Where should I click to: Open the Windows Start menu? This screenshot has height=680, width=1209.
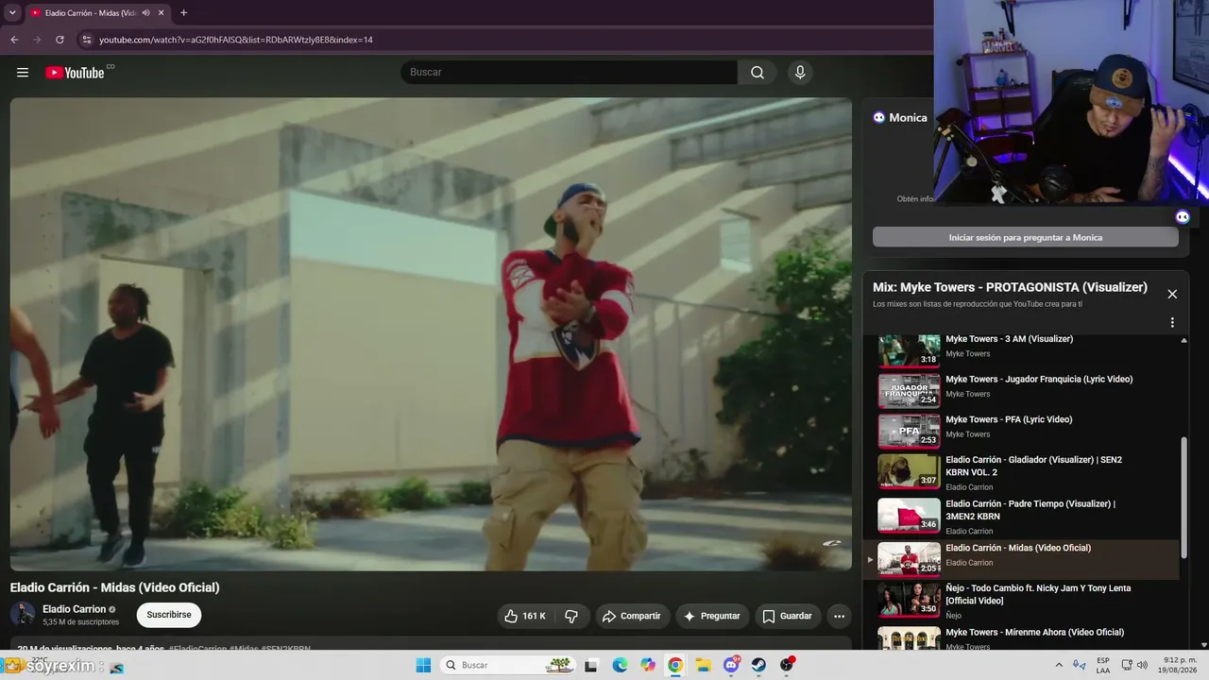(x=423, y=665)
